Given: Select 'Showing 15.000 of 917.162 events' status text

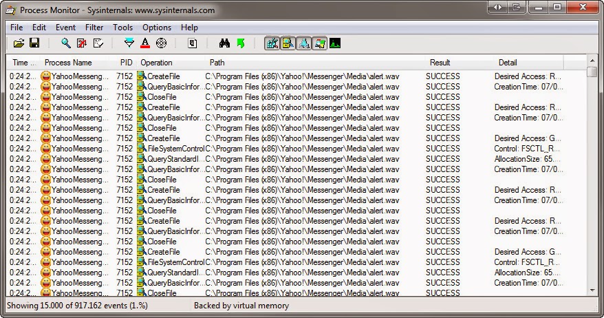Looking at the screenshot, I should 77,306.
